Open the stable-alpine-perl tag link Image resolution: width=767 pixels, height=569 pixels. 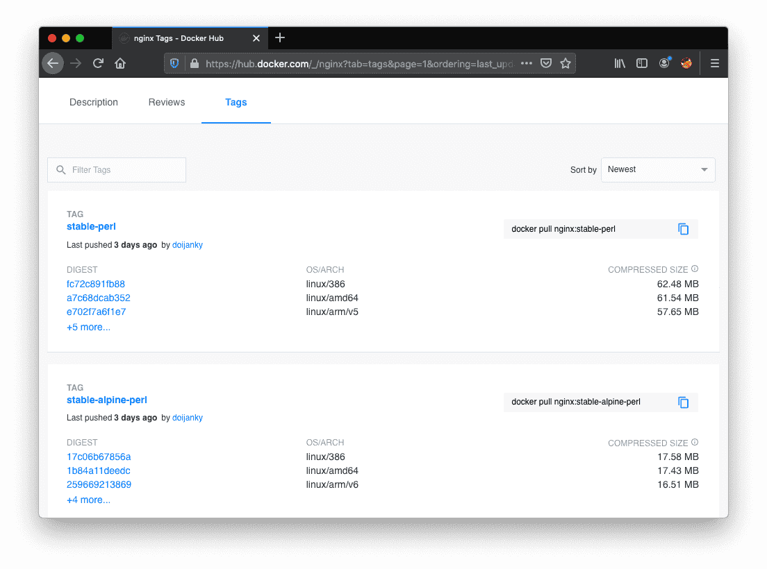pyautogui.click(x=106, y=400)
